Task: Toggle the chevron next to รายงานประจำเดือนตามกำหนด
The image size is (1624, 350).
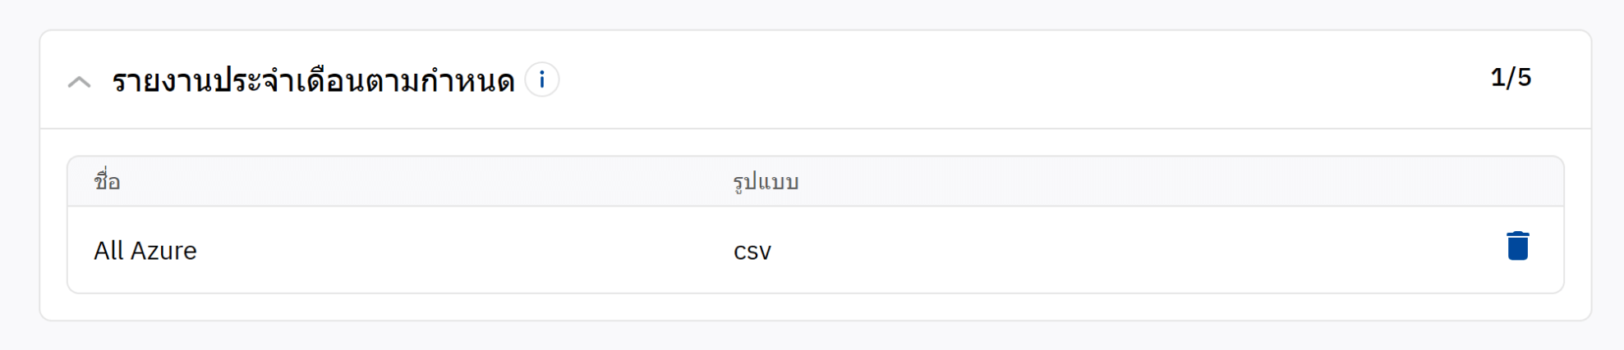Action: coord(80,81)
